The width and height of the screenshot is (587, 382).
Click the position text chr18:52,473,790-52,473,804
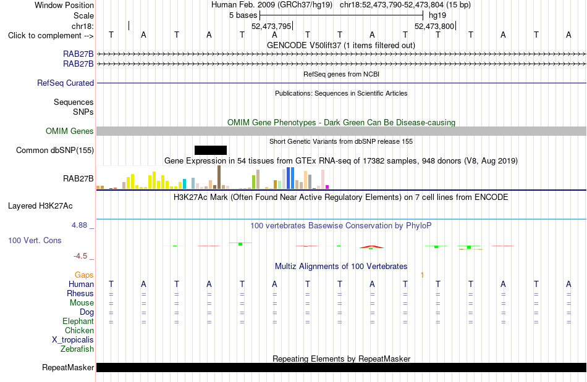pos(392,5)
